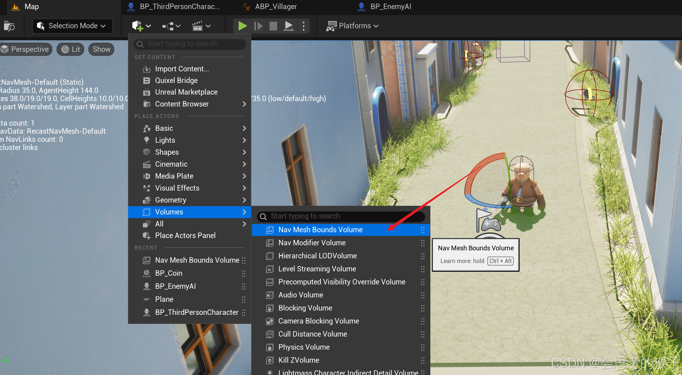The width and height of the screenshot is (682, 375).
Task: Select recent BP_ThirdPersonCharacter actor
Action: (x=190, y=312)
